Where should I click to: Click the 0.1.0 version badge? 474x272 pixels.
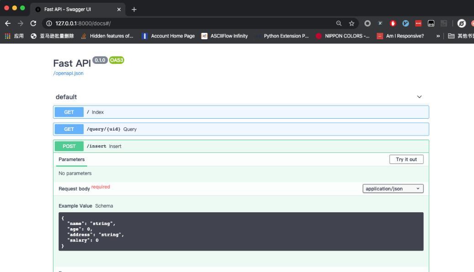pyautogui.click(x=100, y=60)
